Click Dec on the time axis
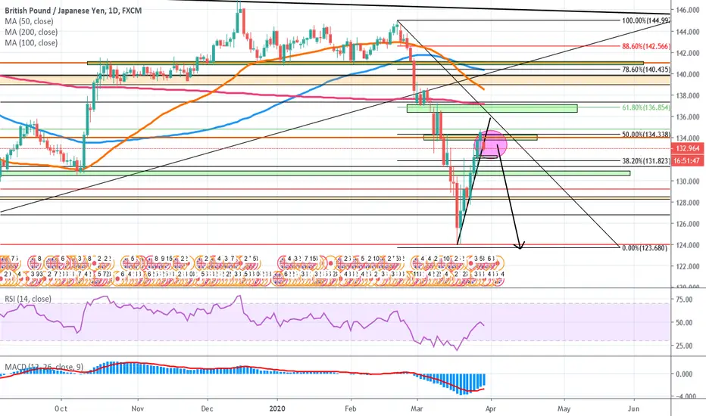 coord(207,408)
